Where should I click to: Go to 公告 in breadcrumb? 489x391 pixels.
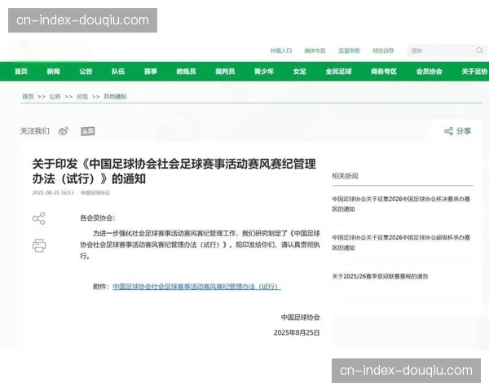click(55, 96)
